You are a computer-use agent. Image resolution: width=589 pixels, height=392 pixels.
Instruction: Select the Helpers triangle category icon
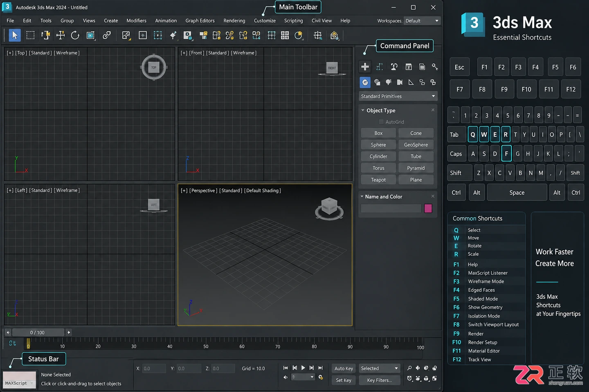coord(411,82)
